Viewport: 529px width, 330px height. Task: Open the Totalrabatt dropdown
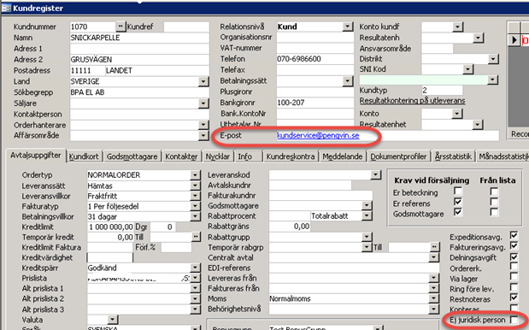point(367,215)
